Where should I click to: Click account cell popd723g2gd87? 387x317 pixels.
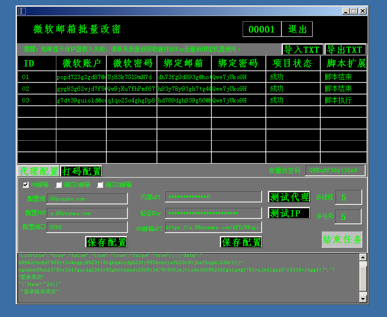click(82, 77)
